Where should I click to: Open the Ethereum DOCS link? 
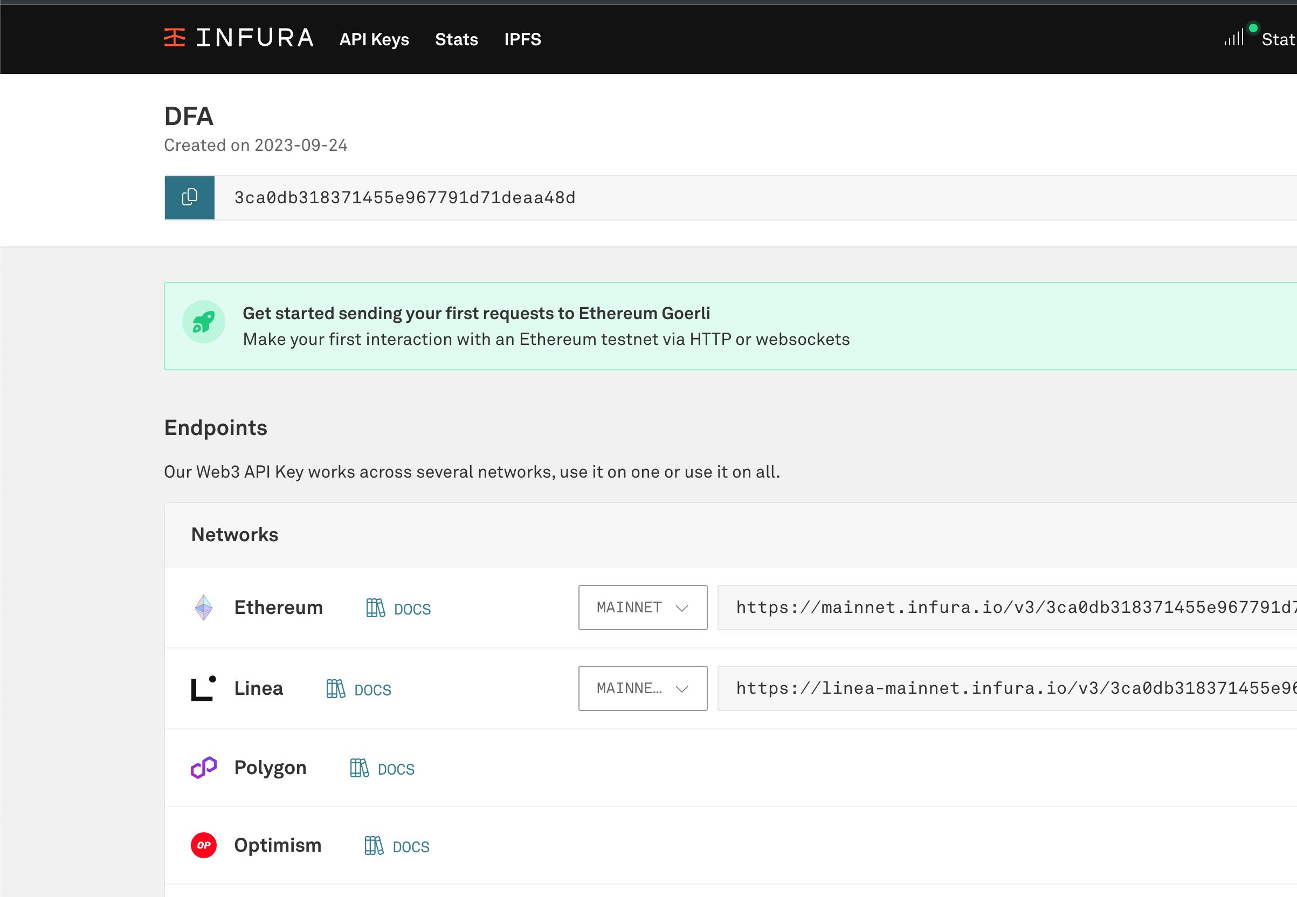click(398, 608)
